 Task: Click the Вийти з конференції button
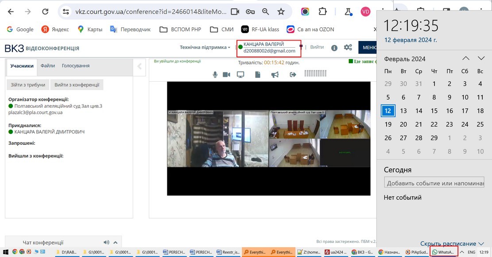point(77,85)
